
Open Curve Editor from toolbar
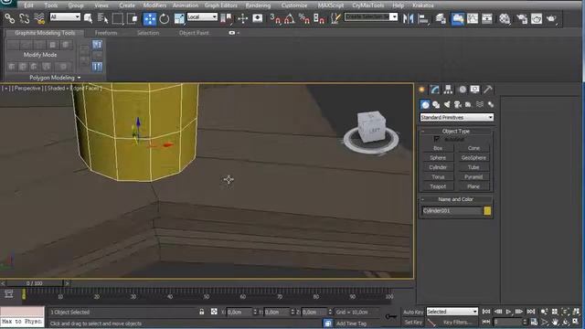click(473, 18)
